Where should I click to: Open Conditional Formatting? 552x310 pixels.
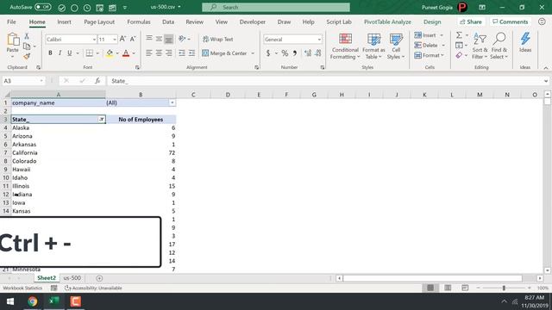tap(345, 46)
